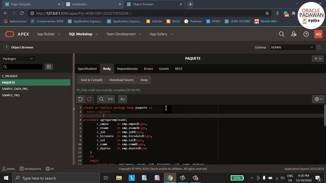Viewport: 326px width, 183px height.
Task: Click the Download Source button
Action: coord(121,80)
